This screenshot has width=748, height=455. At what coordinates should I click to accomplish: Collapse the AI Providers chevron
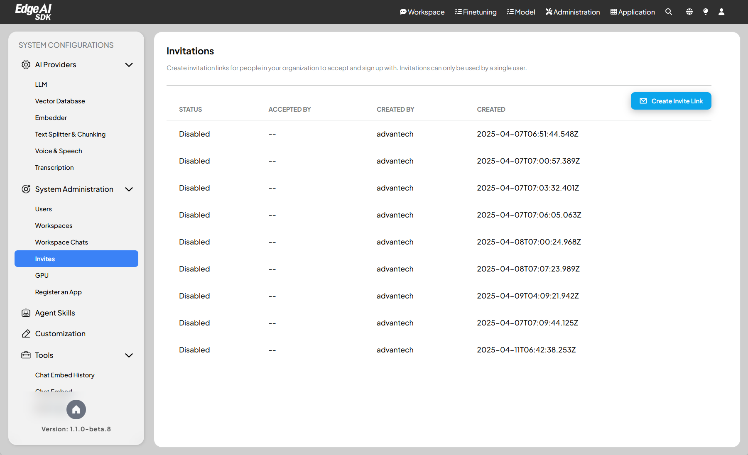(129, 65)
